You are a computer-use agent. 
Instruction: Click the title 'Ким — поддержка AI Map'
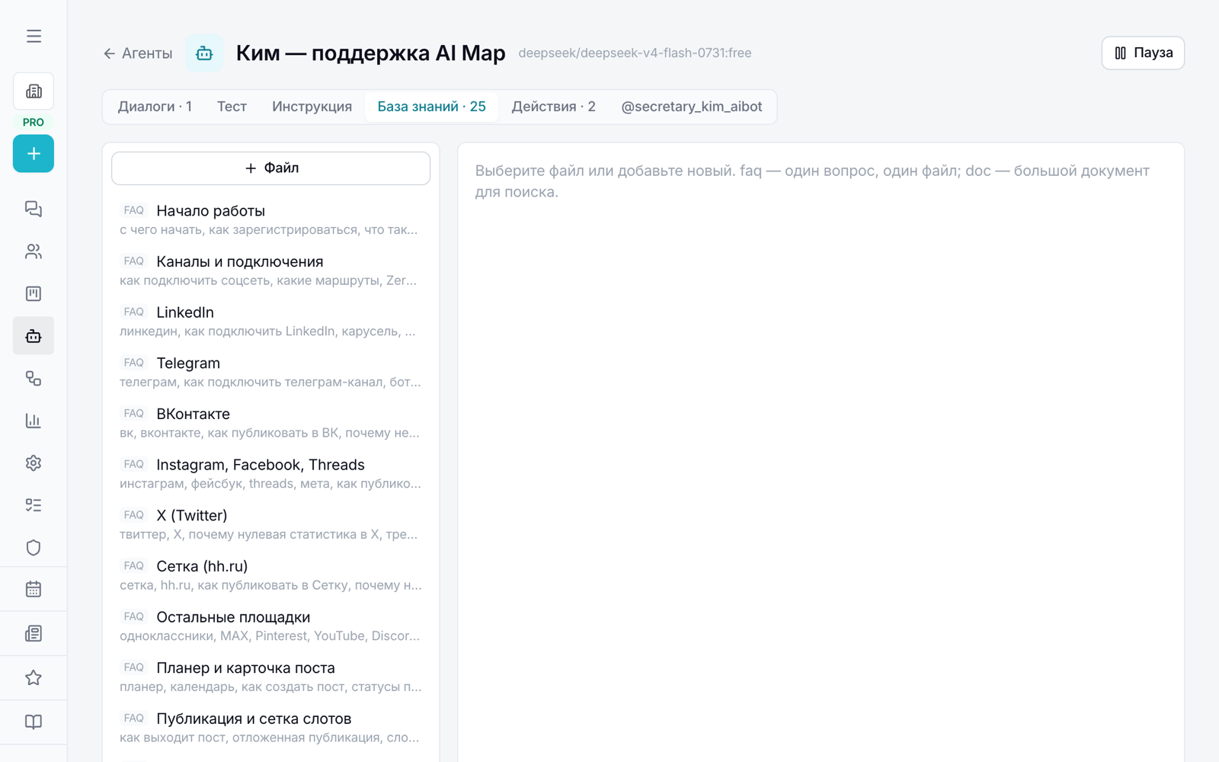tap(370, 53)
